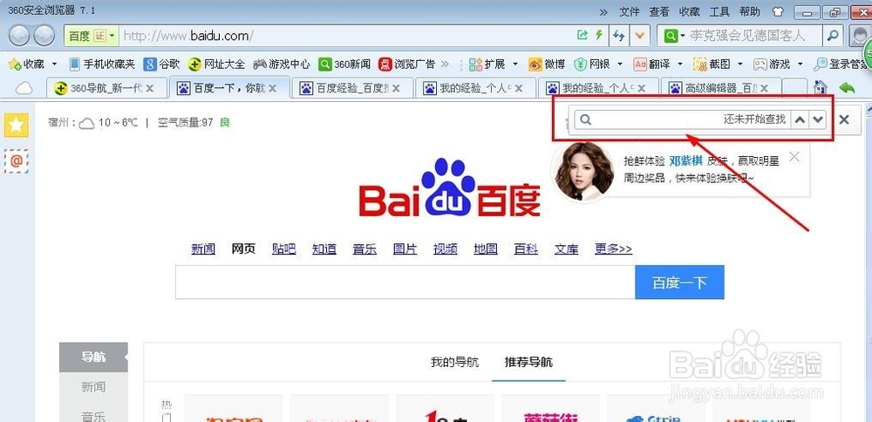Expand the bookmarks overflow chevron after 浏览广告
The image size is (872, 422).
(x=445, y=65)
